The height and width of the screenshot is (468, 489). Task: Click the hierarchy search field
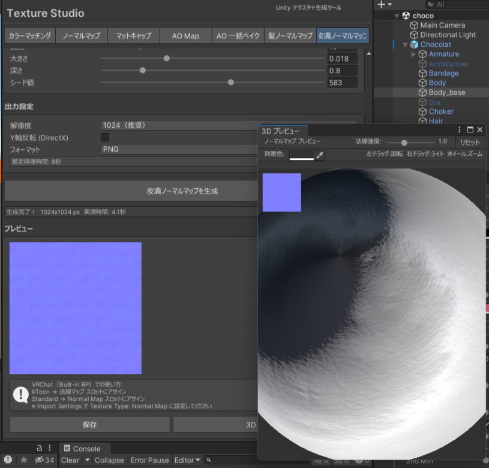457,4
